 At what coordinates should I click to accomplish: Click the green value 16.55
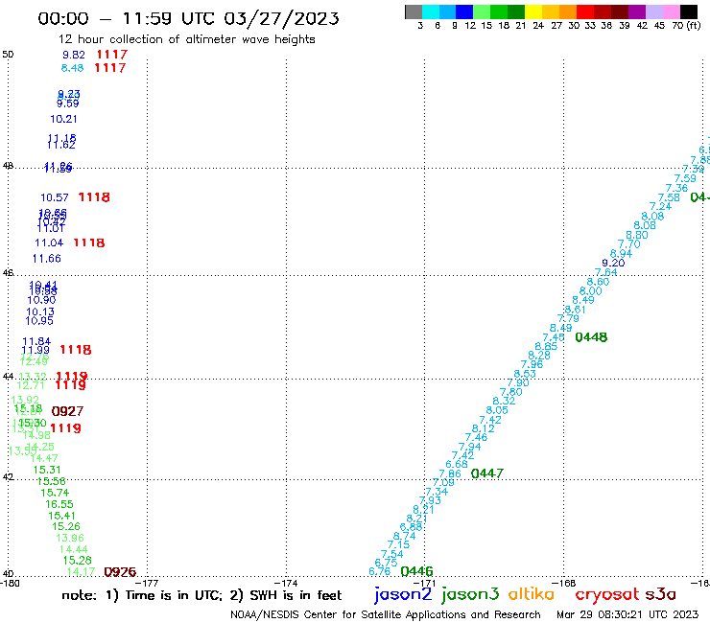59,504
